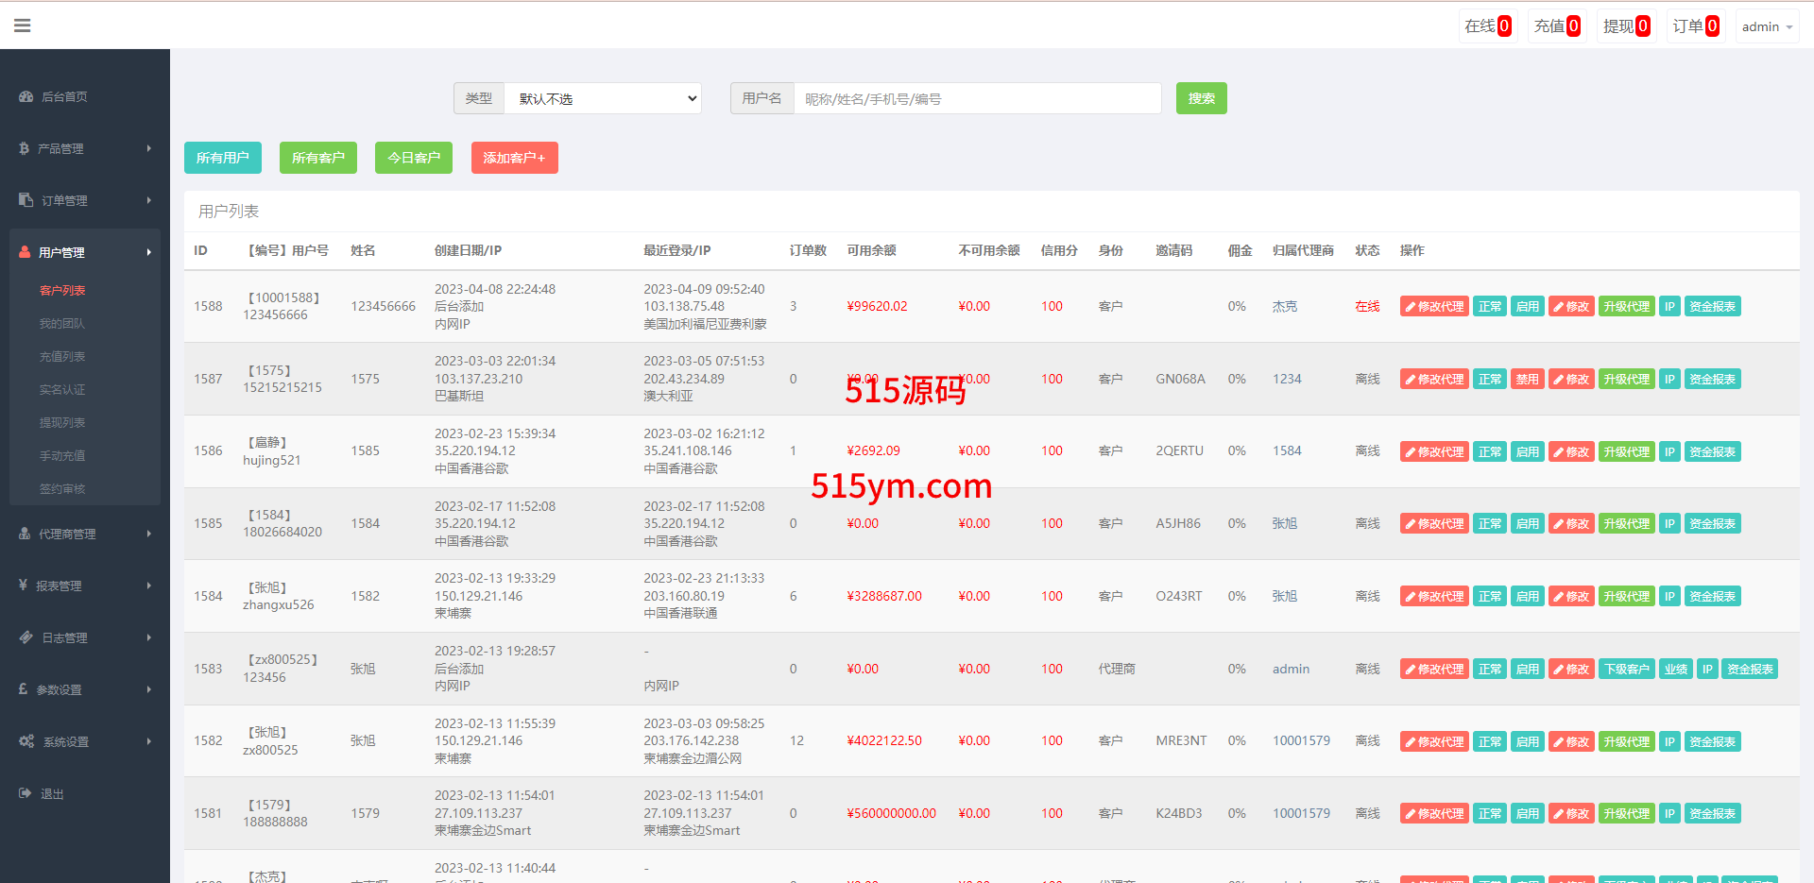Image resolution: width=1814 pixels, height=883 pixels.
Task: Click the gears icon for 系统设置
Action: [x=26, y=741]
